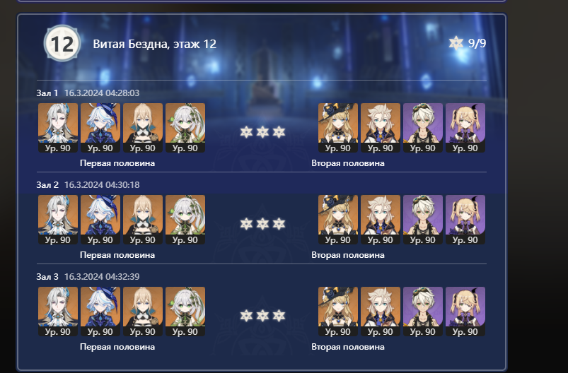
Task: Select Bennett portrait in Зал 2 second half
Action: click(423, 220)
